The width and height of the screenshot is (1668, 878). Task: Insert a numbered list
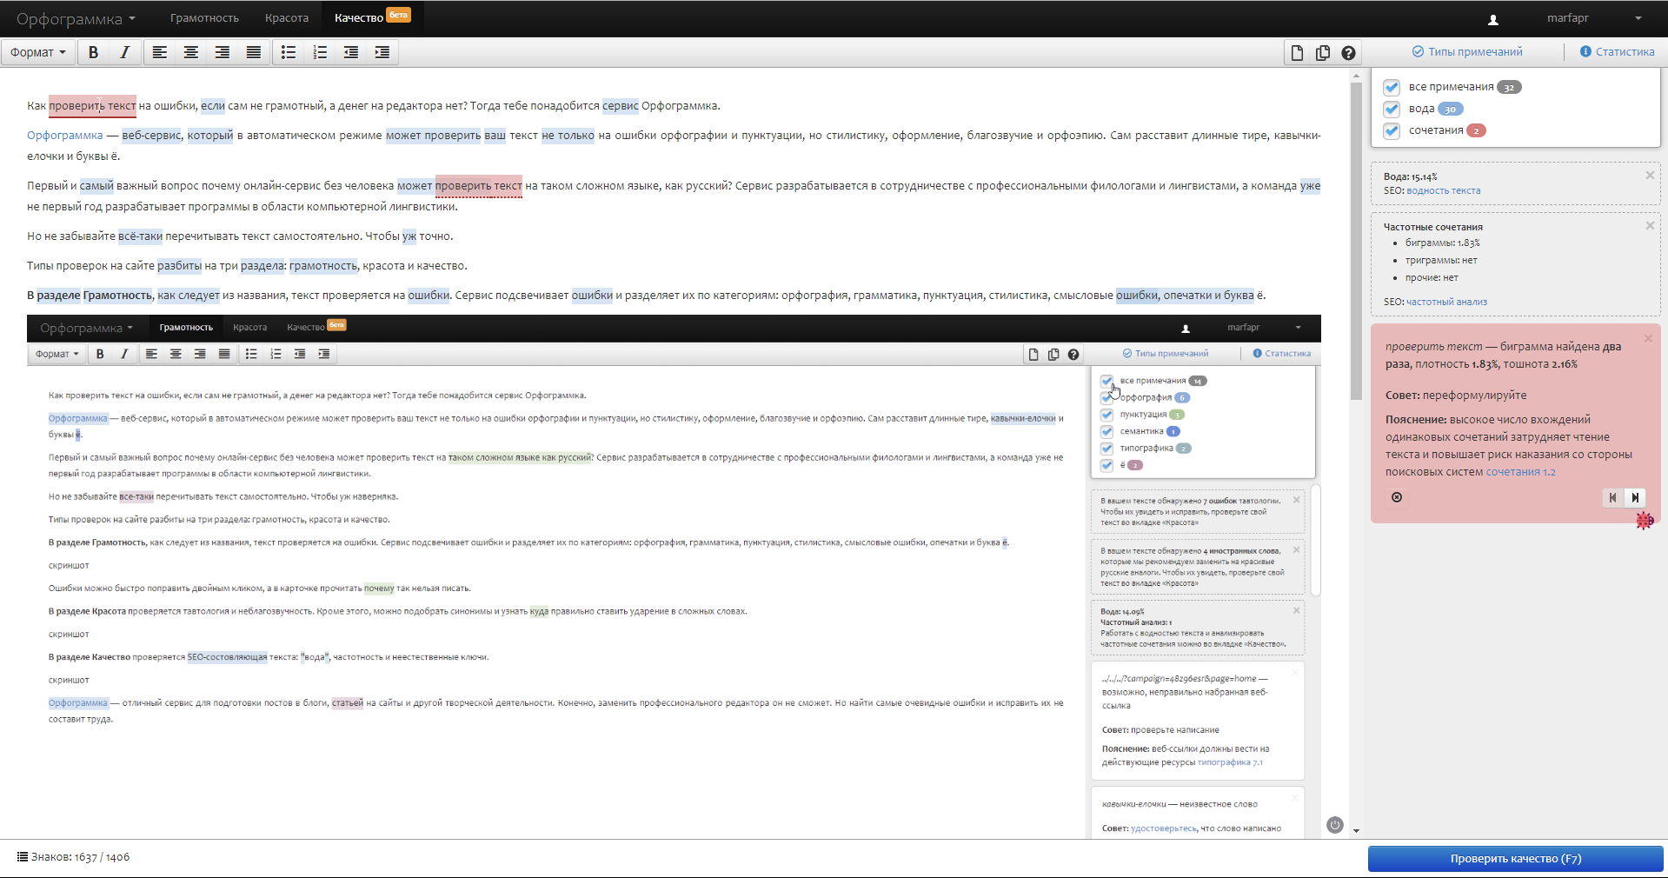[320, 52]
